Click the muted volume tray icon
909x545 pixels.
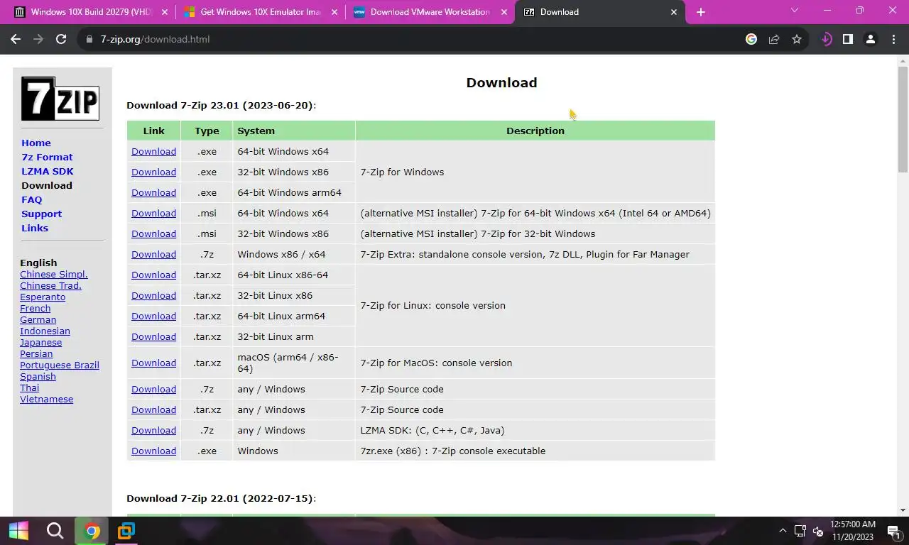tap(818, 531)
